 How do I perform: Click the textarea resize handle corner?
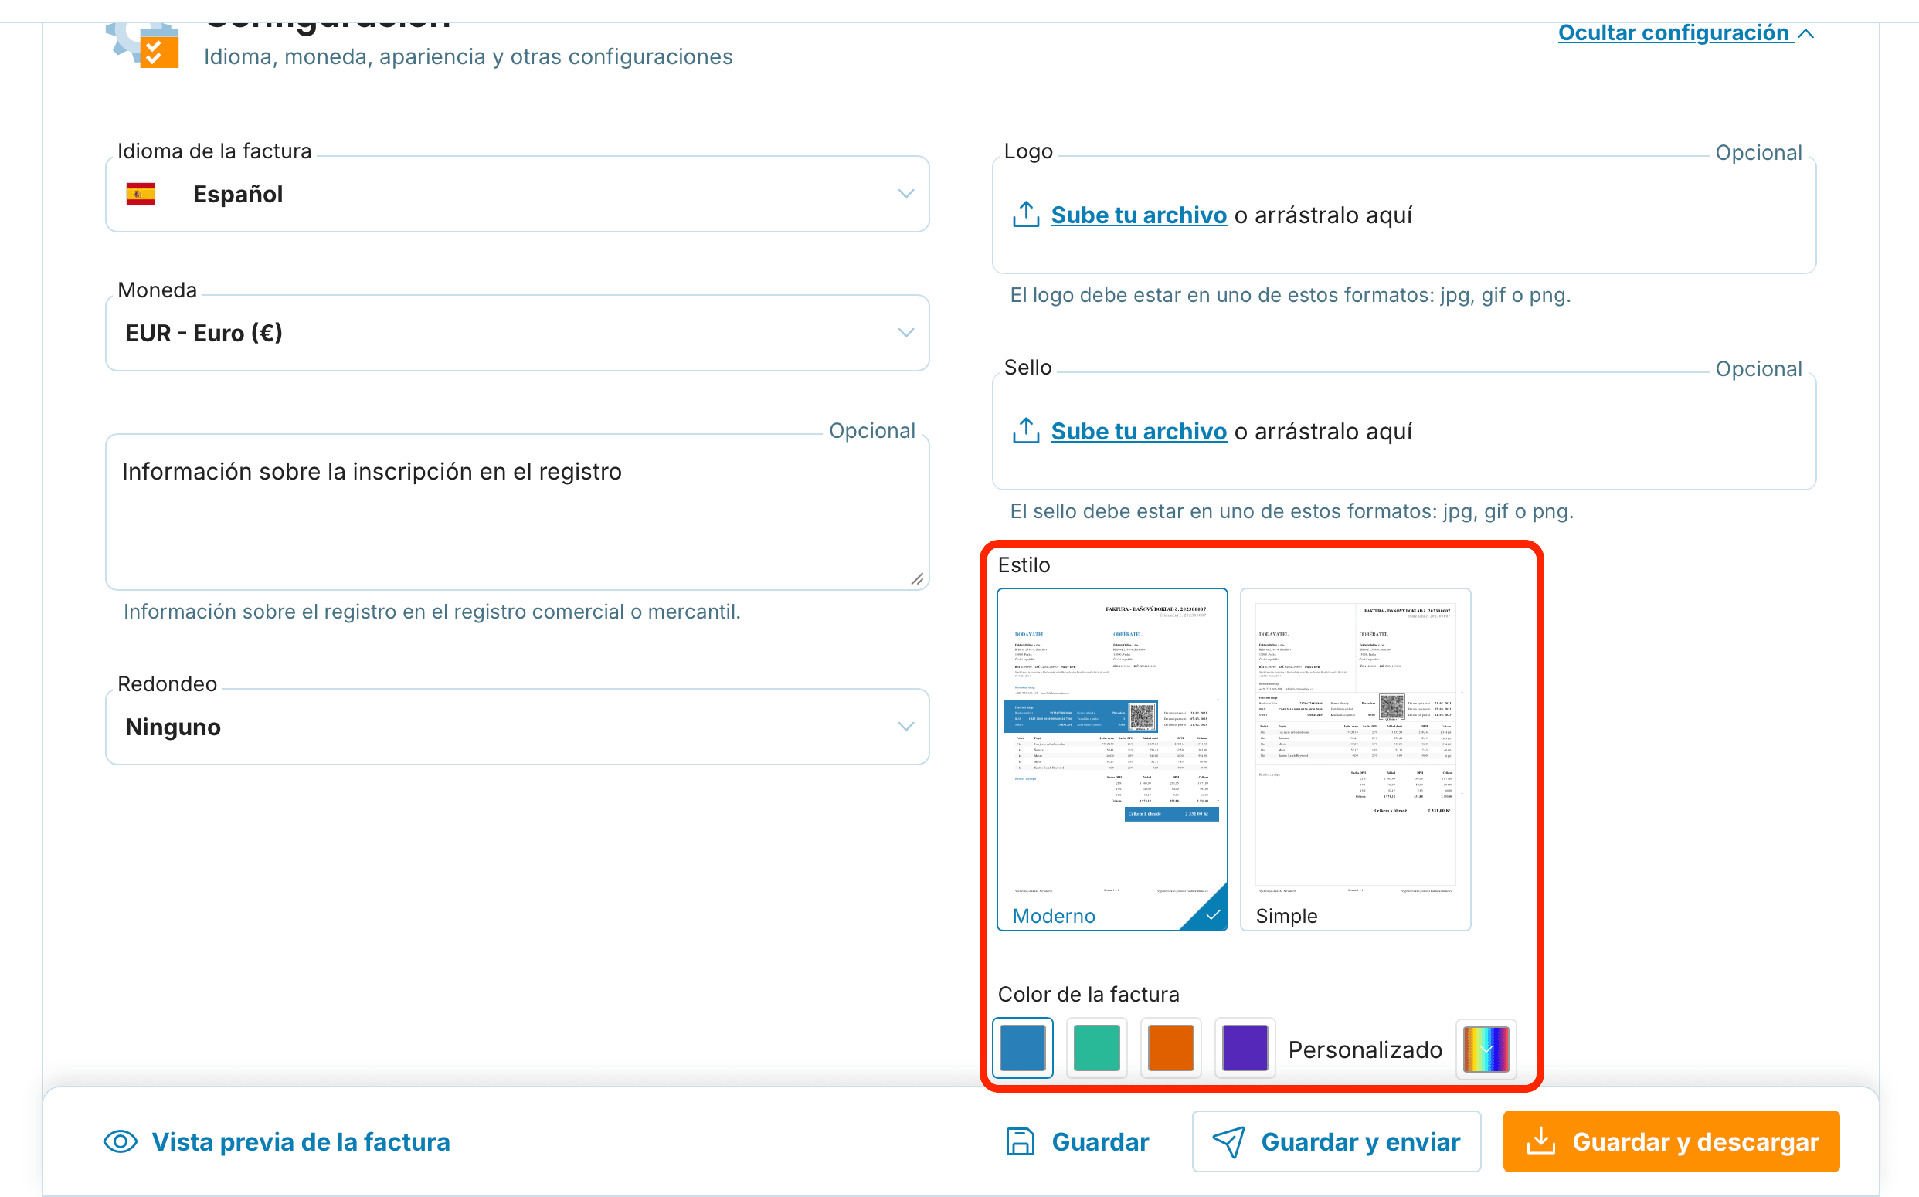pyautogui.click(x=917, y=578)
